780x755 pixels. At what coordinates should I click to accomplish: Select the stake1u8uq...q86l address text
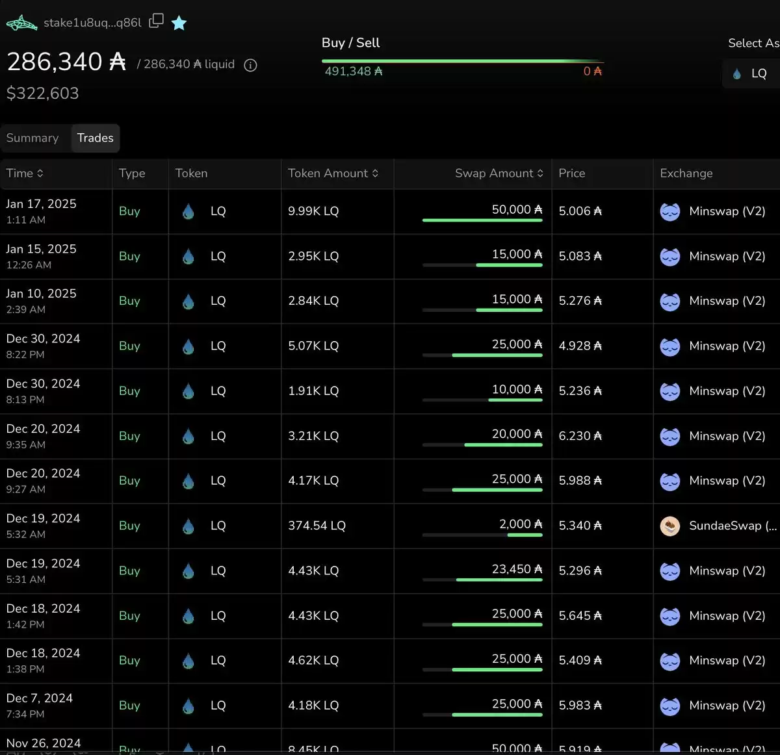point(92,23)
